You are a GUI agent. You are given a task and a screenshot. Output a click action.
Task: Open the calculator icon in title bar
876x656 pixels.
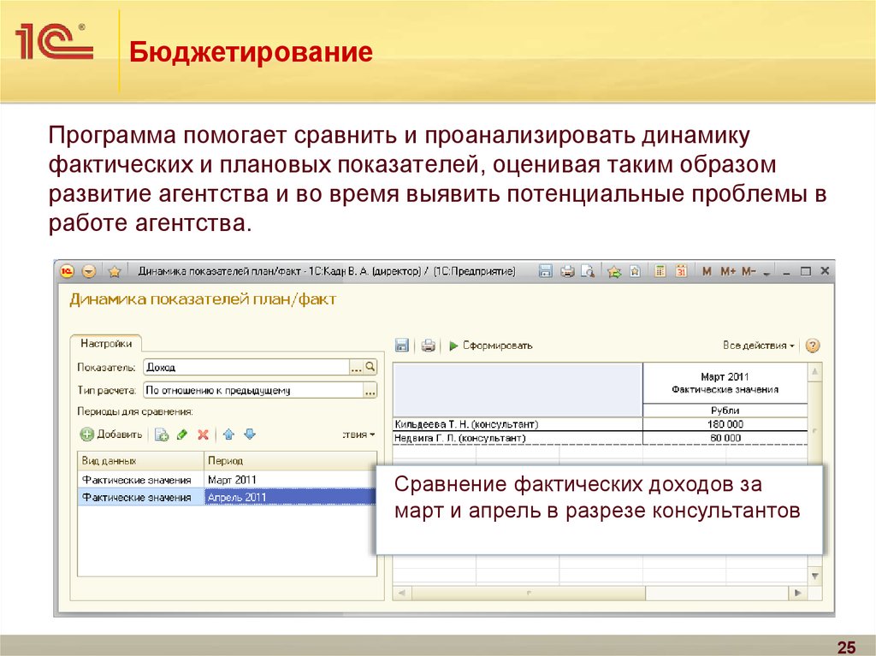tap(660, 272)
